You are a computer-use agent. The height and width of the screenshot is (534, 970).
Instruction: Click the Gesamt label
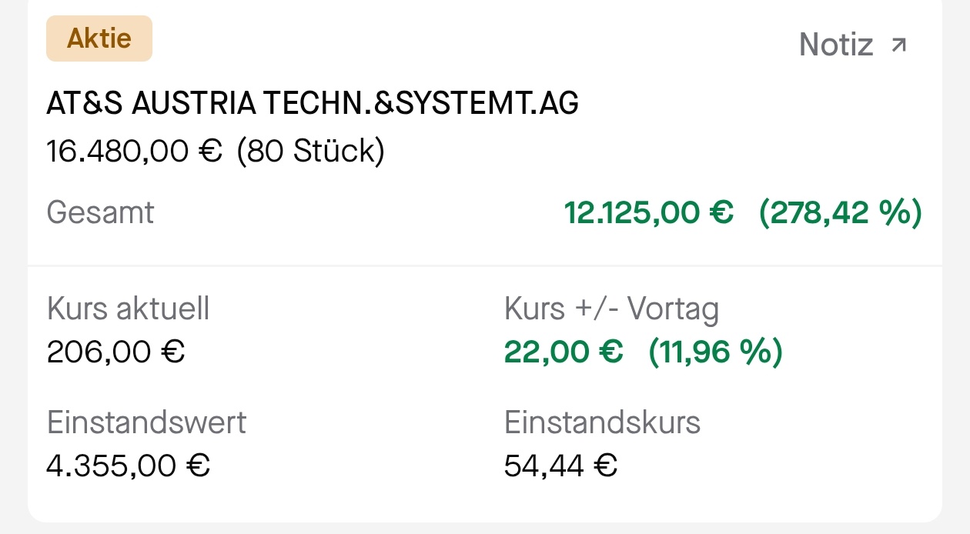pos(100,212)
